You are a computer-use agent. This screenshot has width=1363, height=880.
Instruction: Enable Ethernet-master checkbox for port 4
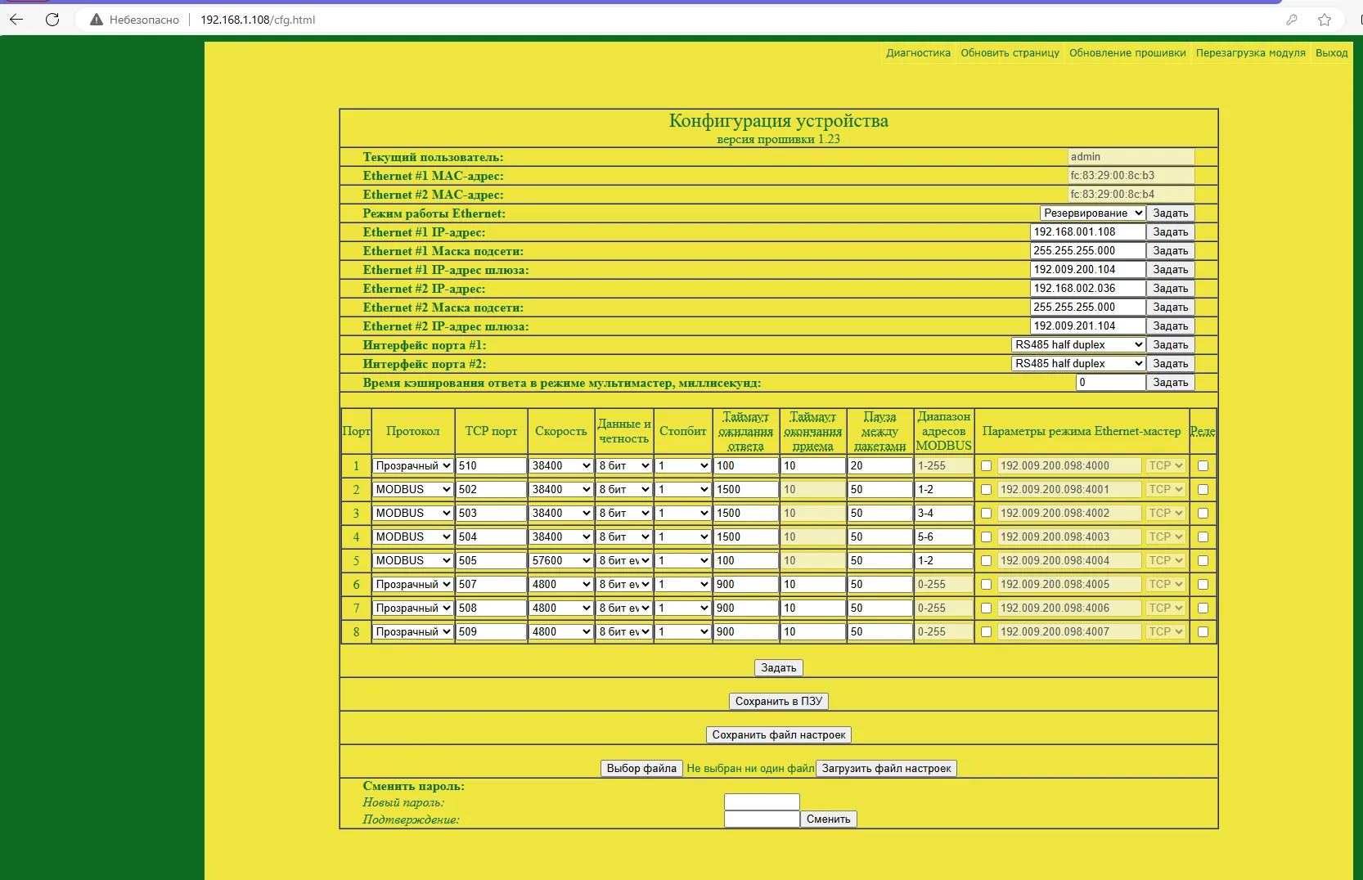(986, 537)
